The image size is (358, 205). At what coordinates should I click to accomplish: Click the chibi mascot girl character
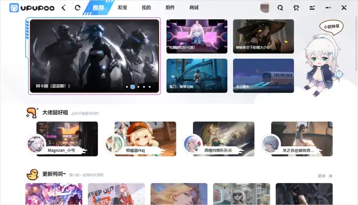tap(324, 65)
